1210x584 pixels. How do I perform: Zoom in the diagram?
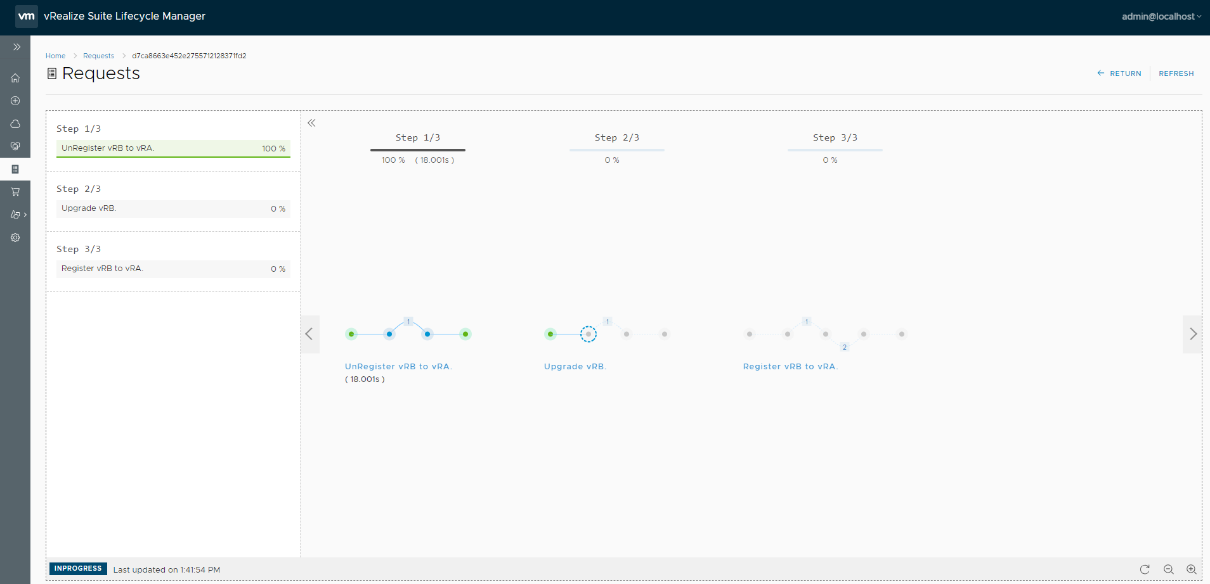pyautogui.click(x=1192, y=569)
